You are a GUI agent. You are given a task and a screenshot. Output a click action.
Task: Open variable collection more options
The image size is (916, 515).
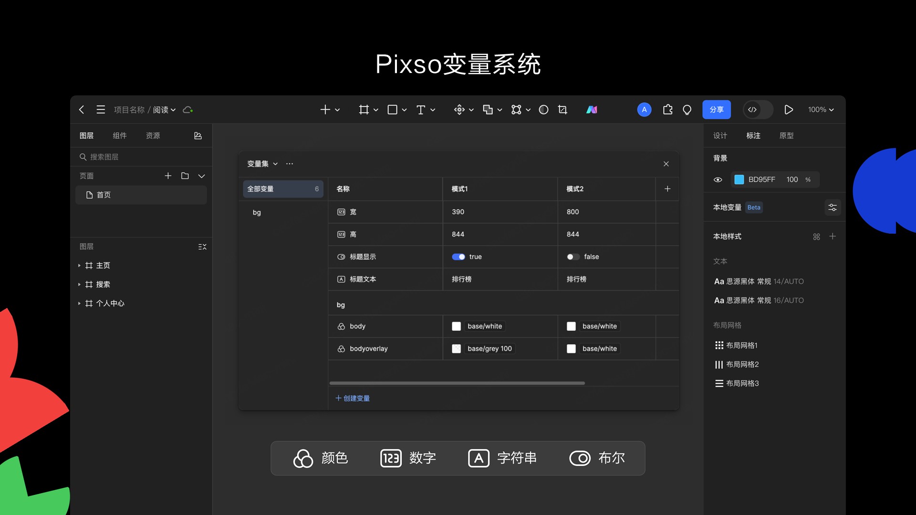[x=290, y=164]
